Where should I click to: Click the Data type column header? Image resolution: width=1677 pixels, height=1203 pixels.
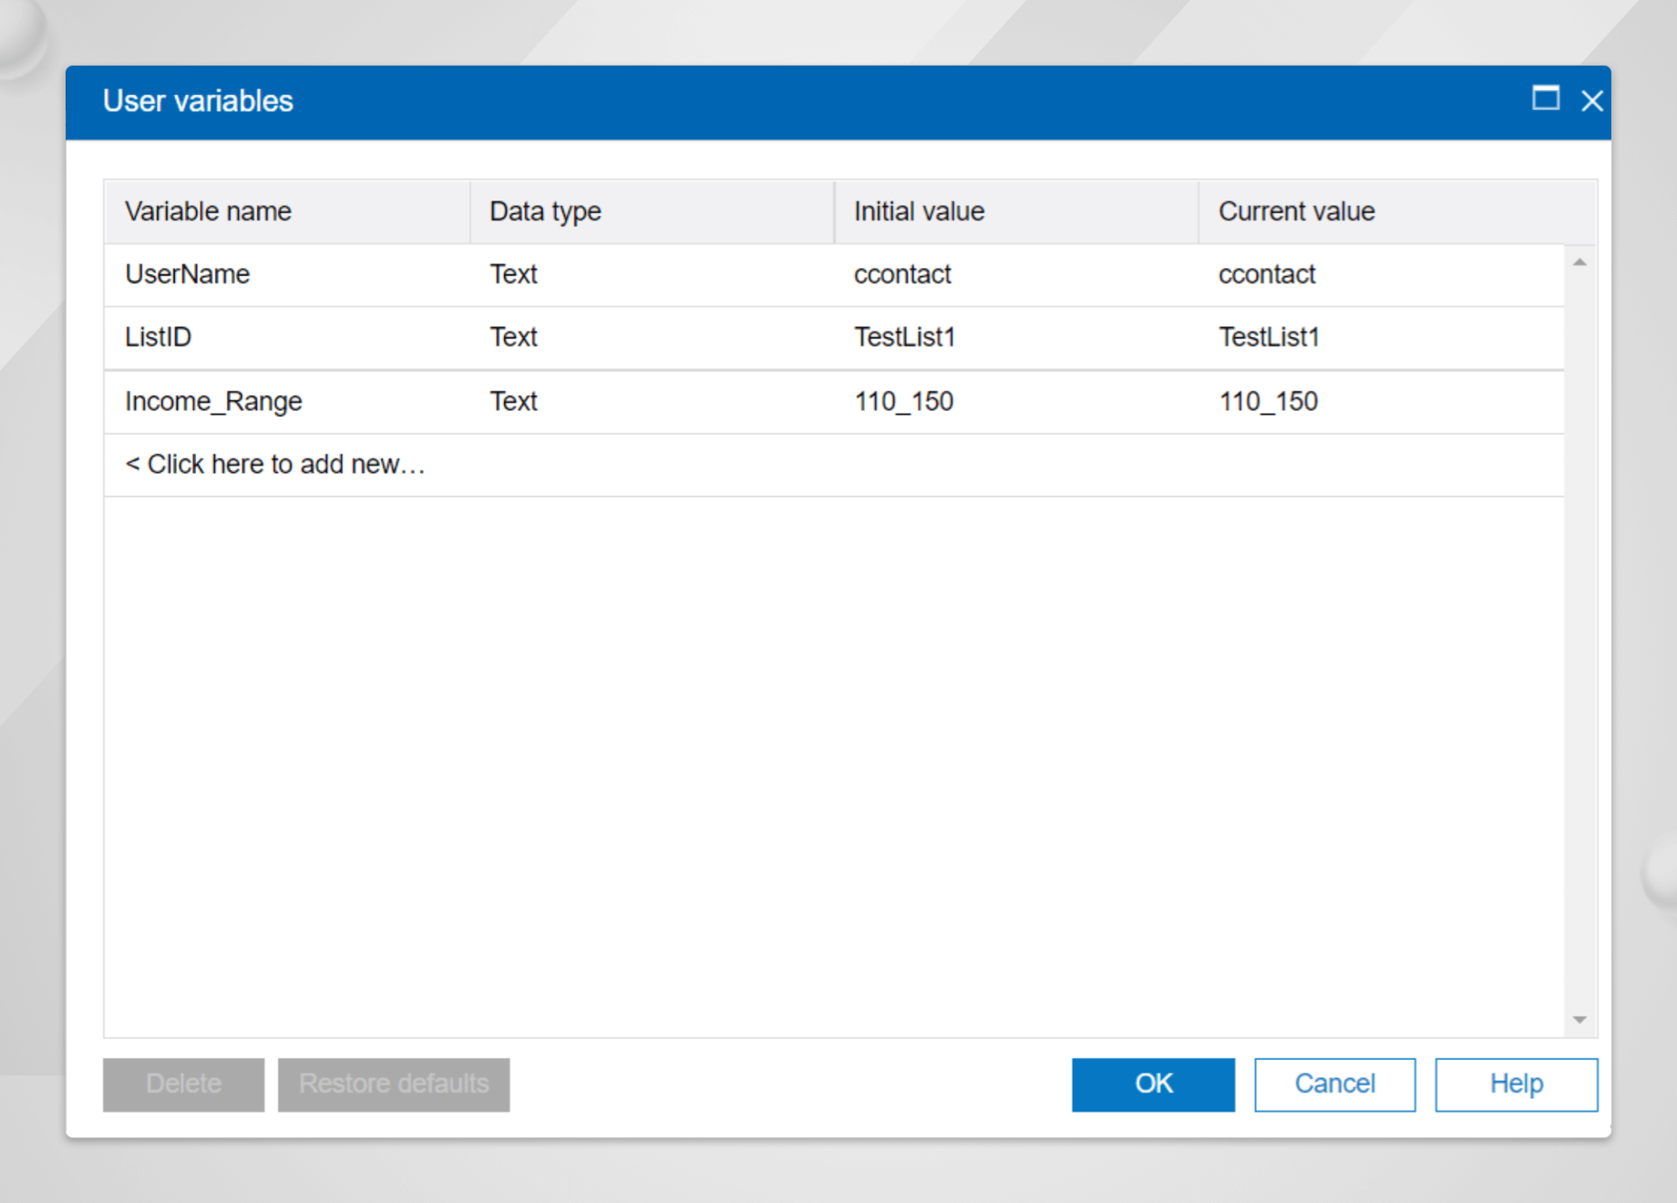[x=544, y=211]
